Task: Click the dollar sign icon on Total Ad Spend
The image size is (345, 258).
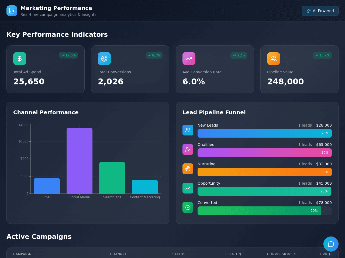Action: [x=20, y=59]
